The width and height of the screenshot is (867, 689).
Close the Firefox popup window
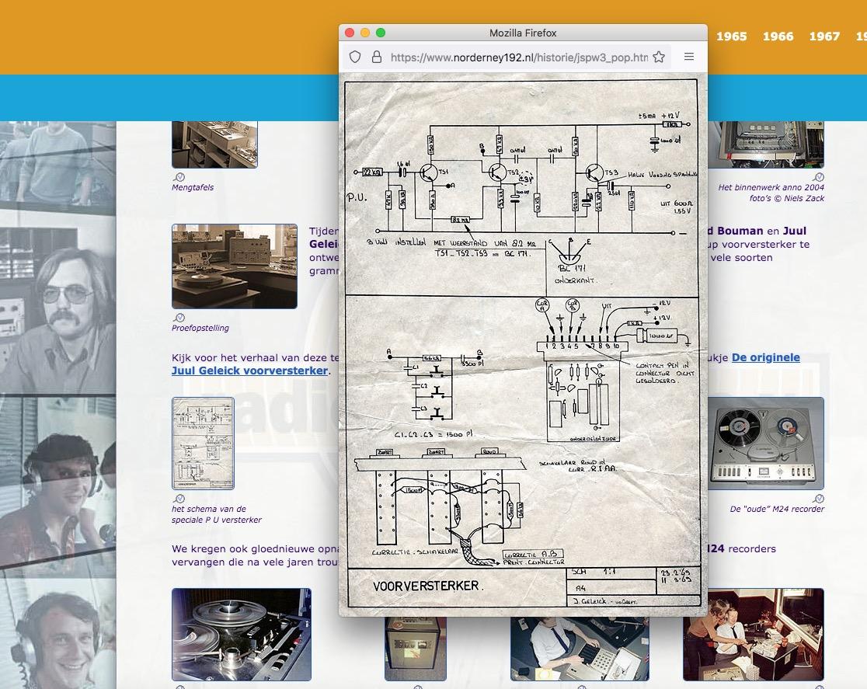[350, 33]
